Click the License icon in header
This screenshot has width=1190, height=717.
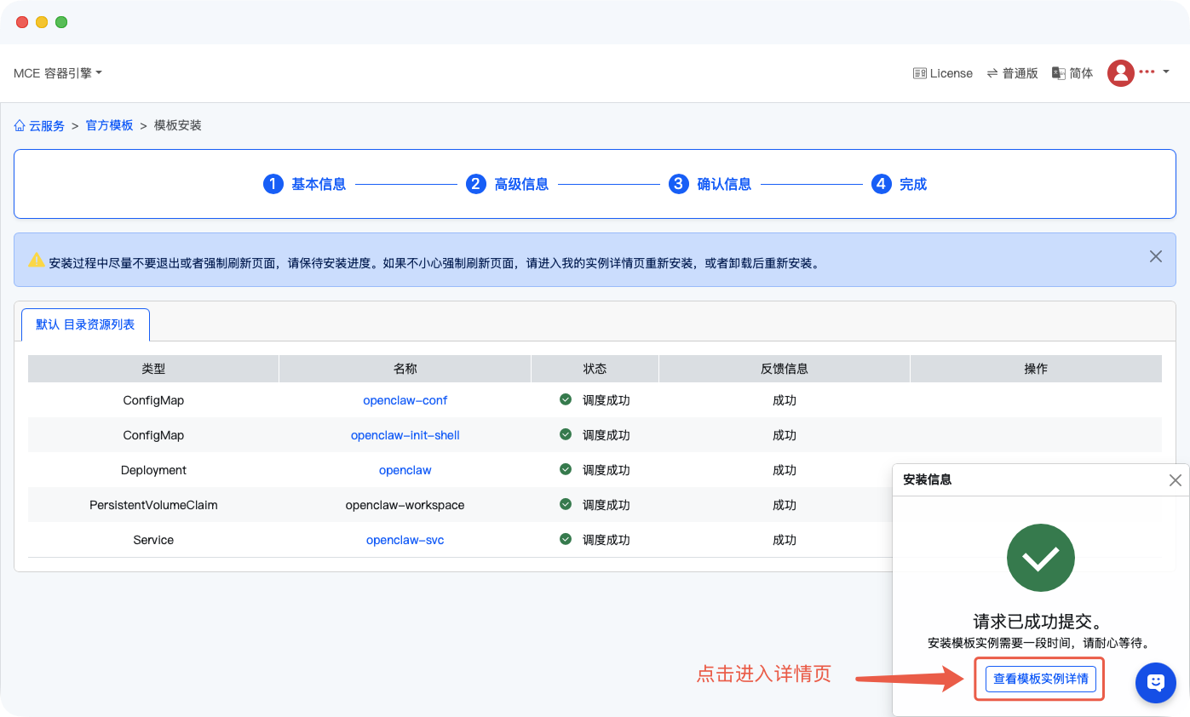pos(919,73)
